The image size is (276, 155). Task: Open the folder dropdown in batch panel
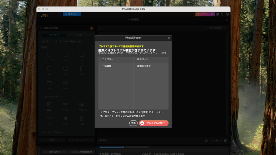click(x=101, y=28)
